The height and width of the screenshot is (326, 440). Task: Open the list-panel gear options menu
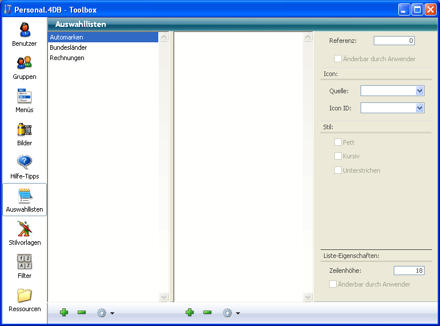tap(105, 313)
